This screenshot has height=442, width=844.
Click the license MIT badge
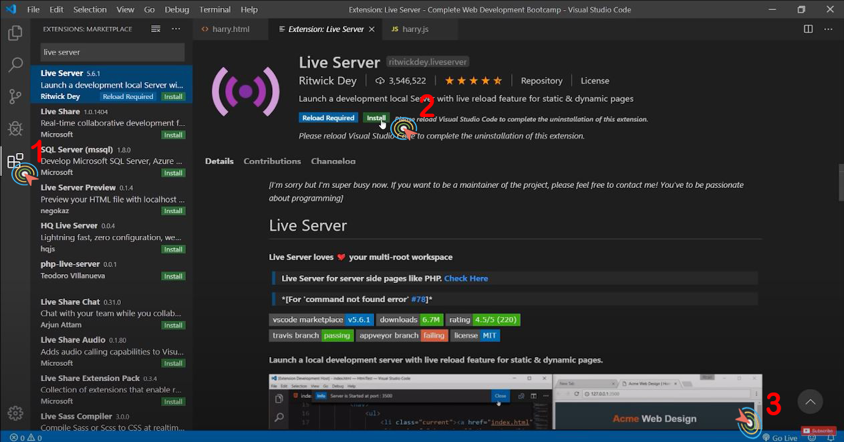pos(475,336)
